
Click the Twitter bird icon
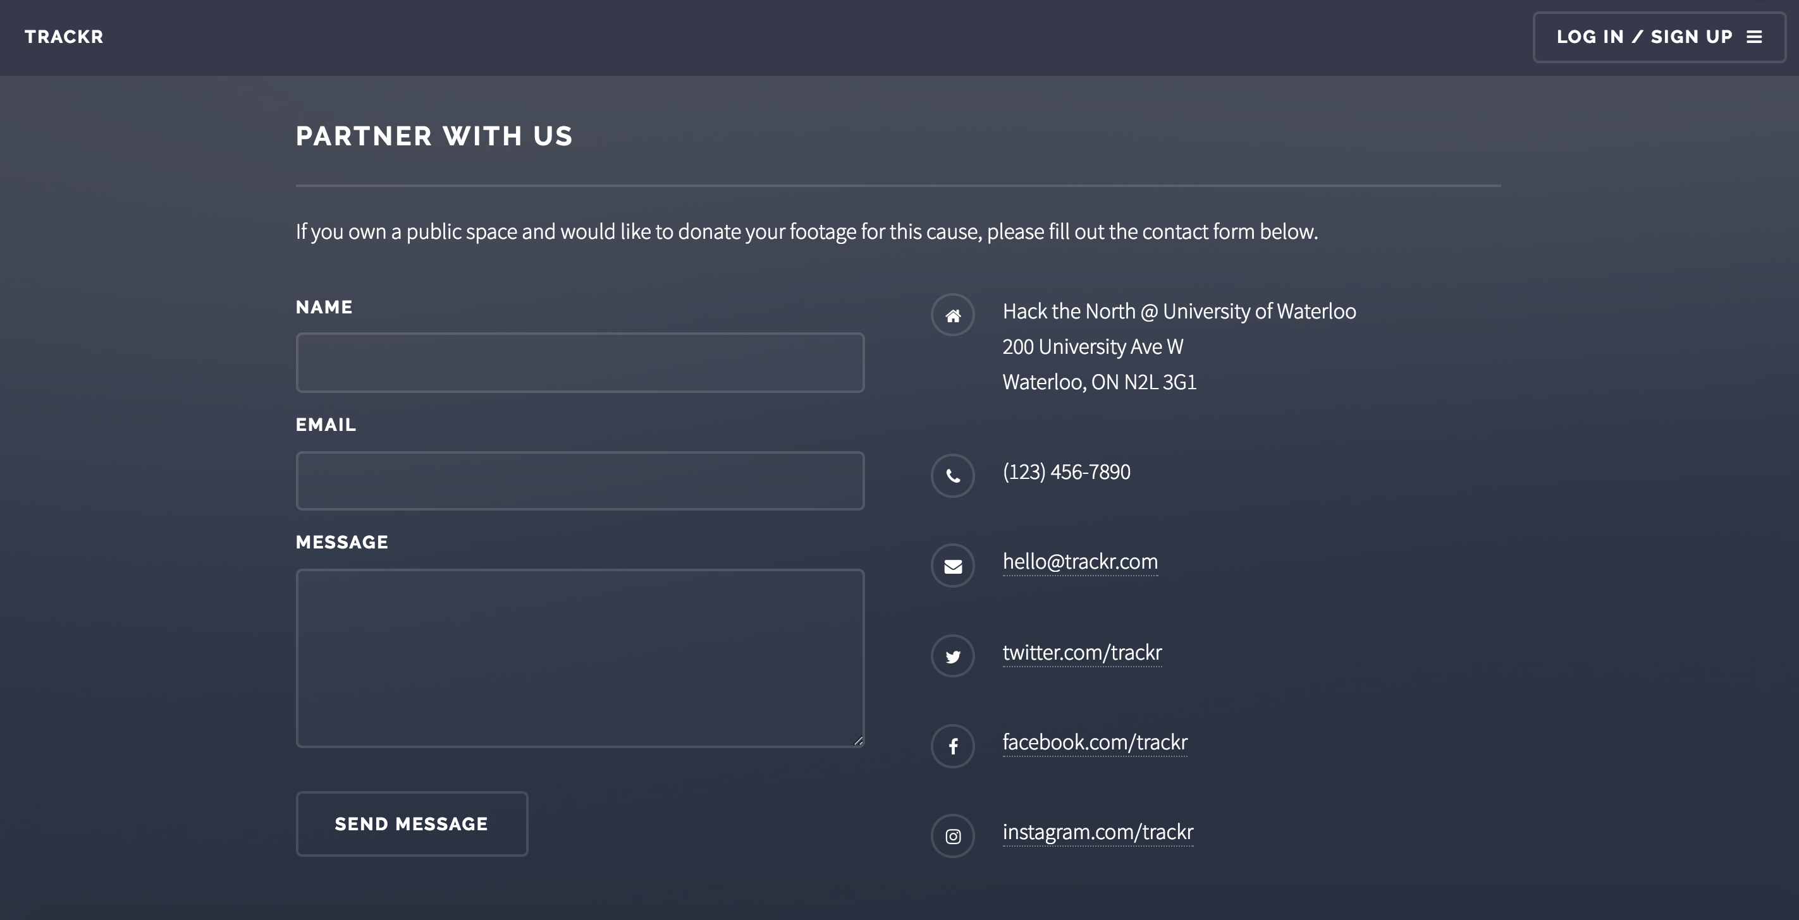952,656
